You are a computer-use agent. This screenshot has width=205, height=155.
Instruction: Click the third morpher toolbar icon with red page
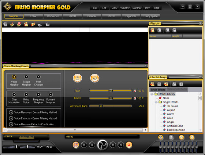coord(19,24)
